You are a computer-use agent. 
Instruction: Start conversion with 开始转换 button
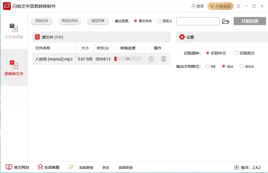click(250, 21)
